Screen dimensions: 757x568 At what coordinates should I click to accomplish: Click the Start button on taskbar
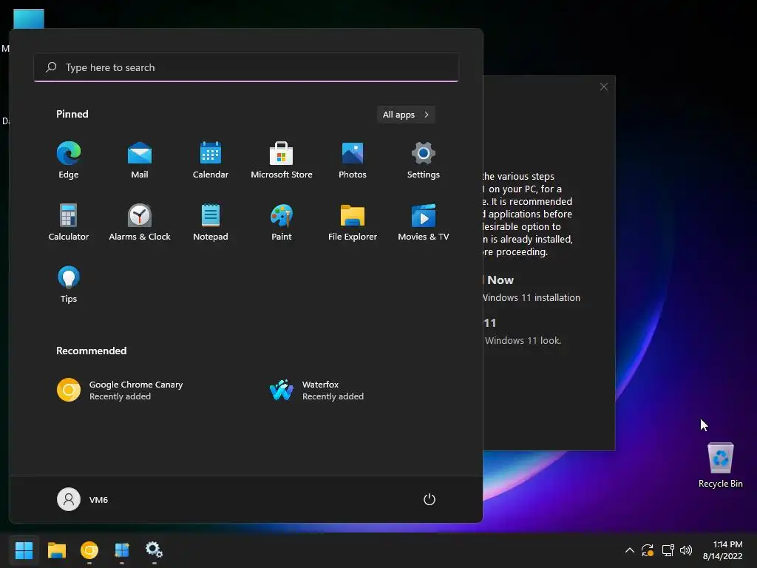(24, 550)
